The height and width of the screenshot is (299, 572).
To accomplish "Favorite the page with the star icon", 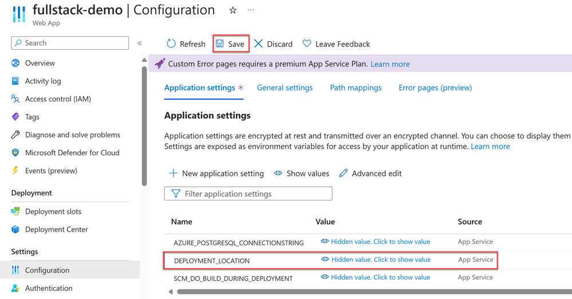I will [232, 10].
